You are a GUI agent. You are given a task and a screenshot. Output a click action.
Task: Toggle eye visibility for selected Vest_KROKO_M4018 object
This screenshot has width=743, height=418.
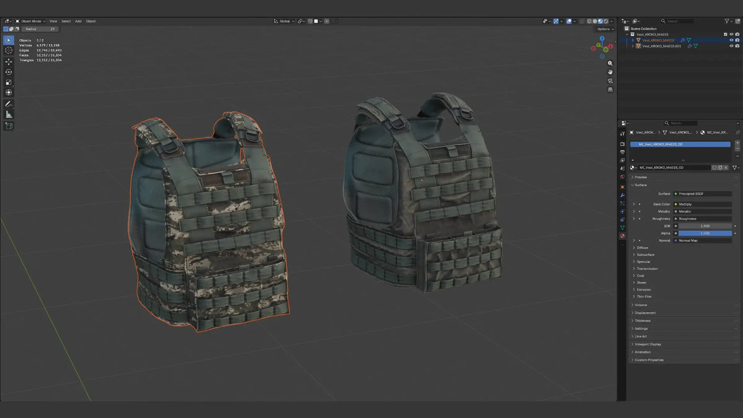(731, 40)
